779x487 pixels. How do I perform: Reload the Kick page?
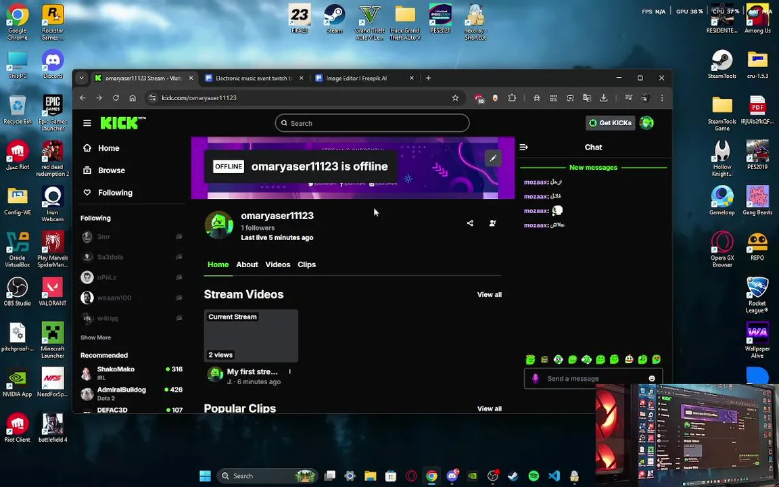click(x=116, y=98)
